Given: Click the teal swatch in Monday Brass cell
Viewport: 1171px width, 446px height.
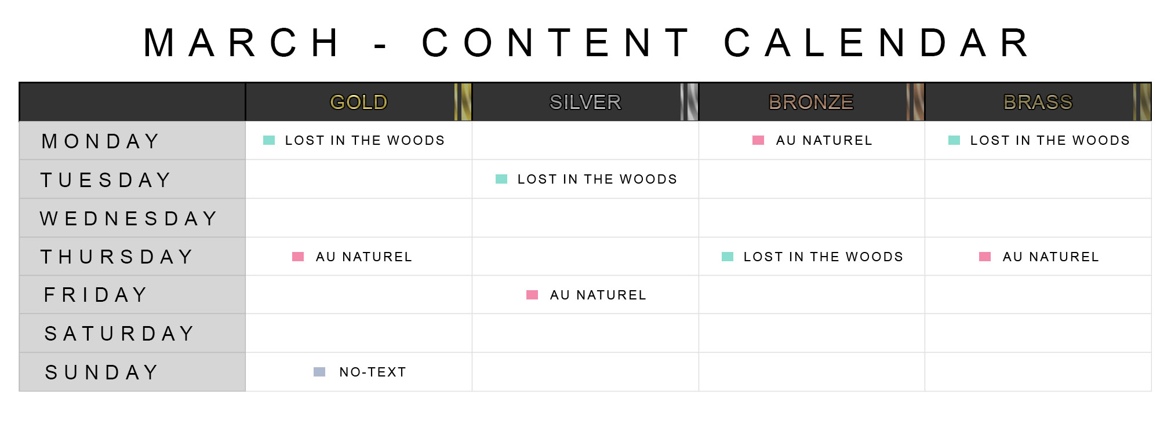Looking at the screenshot, I should pos(954,140).
